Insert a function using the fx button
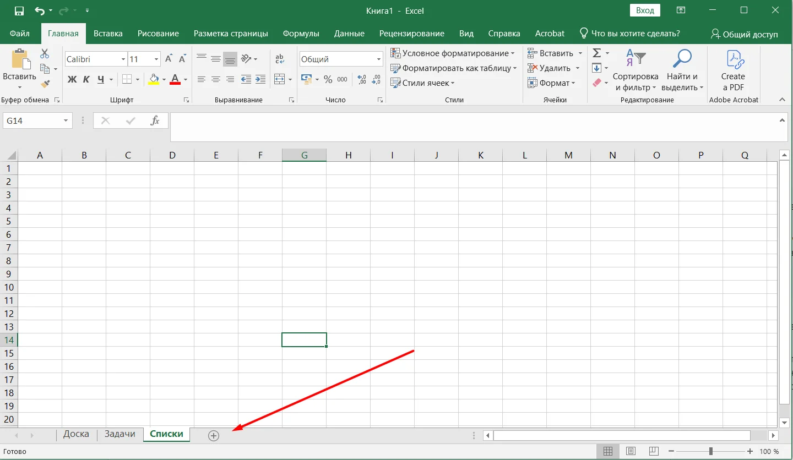The image size is (793, 460). point(155,121)
